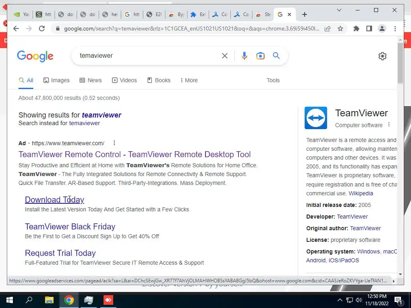Switch to the Books results tab
Image resolution: width=411 pixels, height=308 pixels.
pyautogui.click(x=159, y=80)
